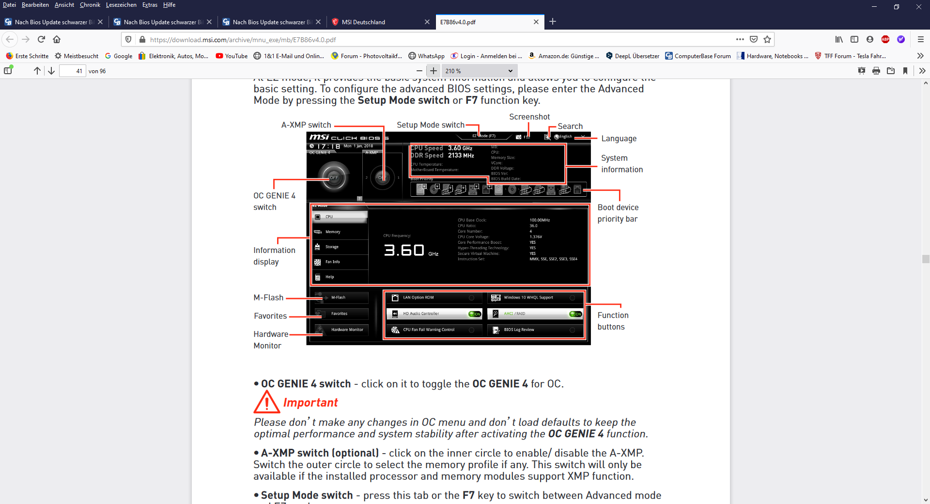Open Google bookmark

[119, 56]
